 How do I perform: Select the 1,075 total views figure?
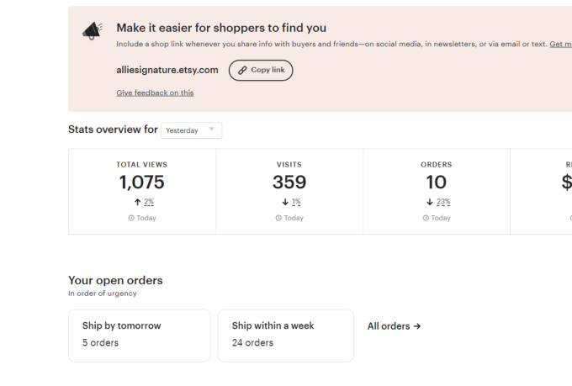142,182
